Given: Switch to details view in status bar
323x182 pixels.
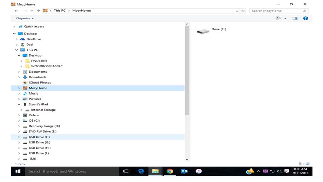Looking at the screenshot, I should coord(302,164).
